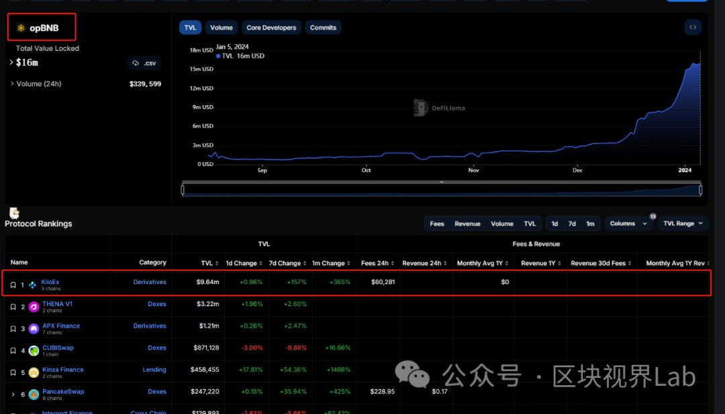Toggle Revenue columns in Protocol Rankings
This screenshot has width=725, height=414.
[467, 224]
